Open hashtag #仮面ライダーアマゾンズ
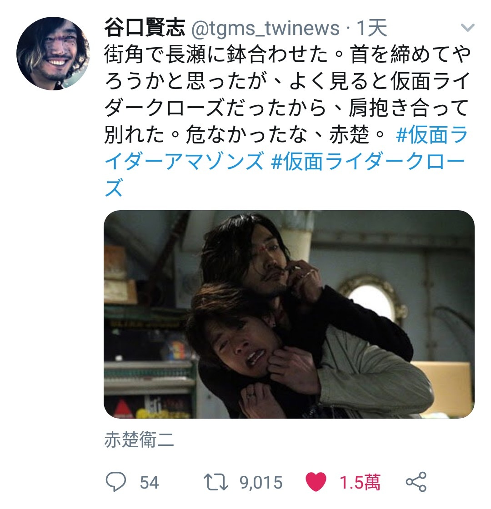The image size is (491, 509). pos(286,148)
